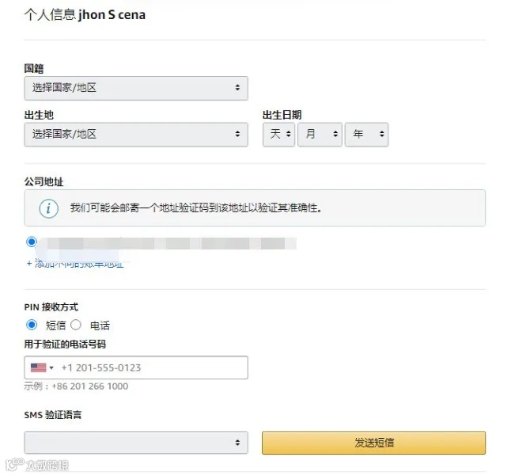Click the PIN 接收方式 label
Viewport: 515px width, 476px height.
51,307
